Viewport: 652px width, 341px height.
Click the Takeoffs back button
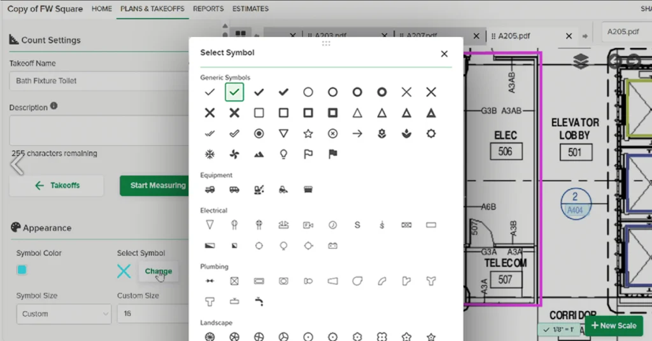pos(57,186)
